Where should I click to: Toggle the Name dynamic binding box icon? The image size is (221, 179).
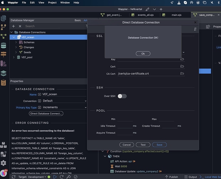coord(40,95)
